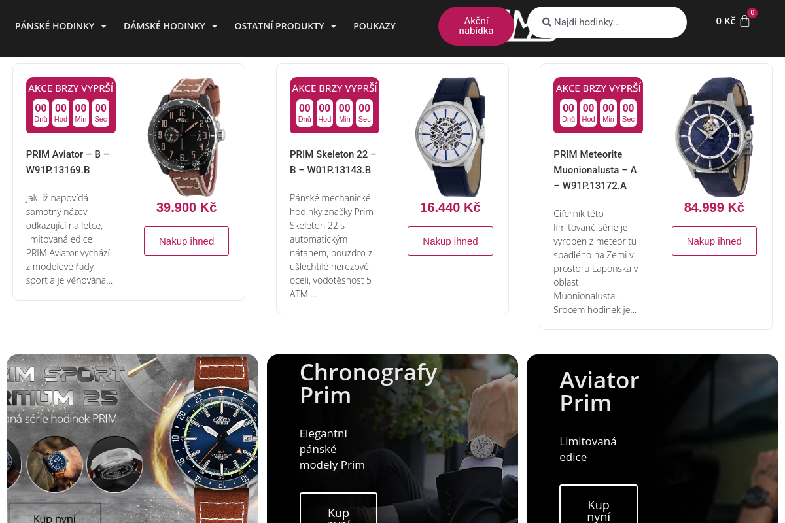Click Kup nyní in Chronografy Prim banner
This screenshot has height=523, width=785.
pyautogui.click(x=338, y=509)
